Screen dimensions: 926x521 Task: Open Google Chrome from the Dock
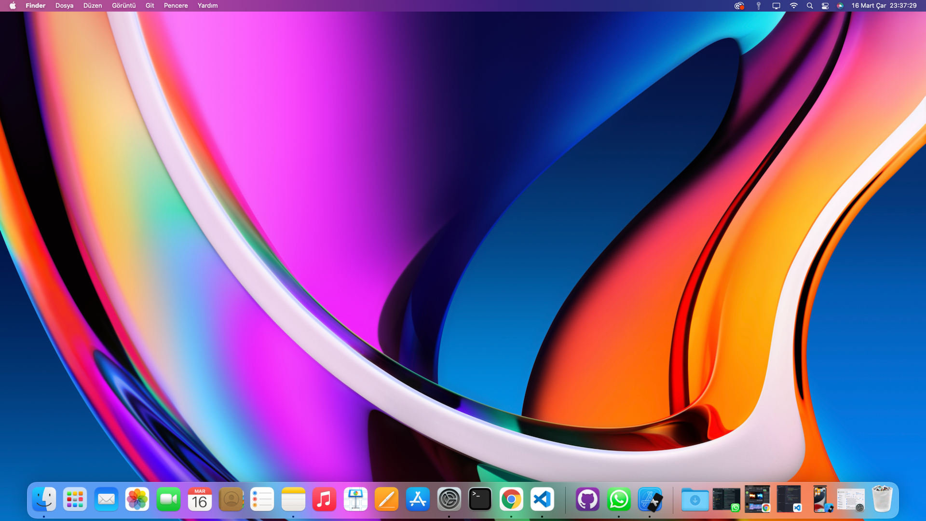coord(511,499)
